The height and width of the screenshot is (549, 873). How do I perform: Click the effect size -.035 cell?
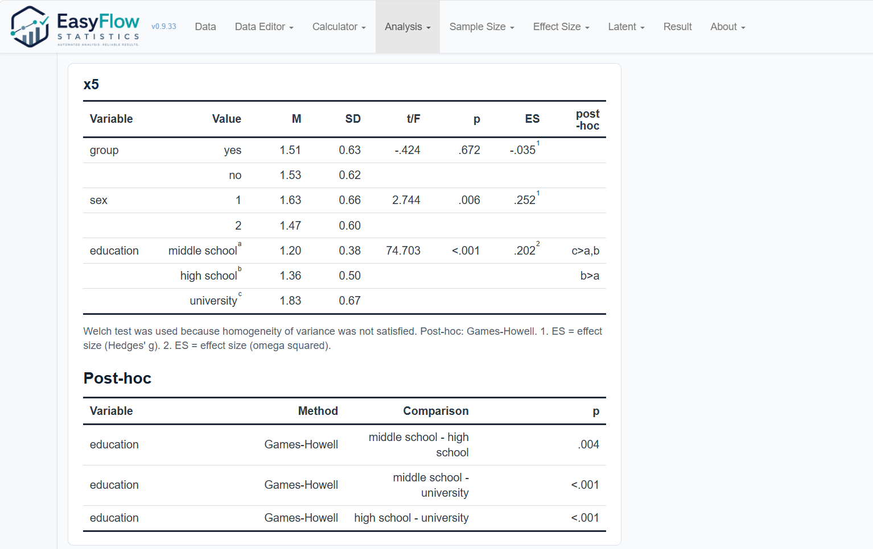pos(524,149)
